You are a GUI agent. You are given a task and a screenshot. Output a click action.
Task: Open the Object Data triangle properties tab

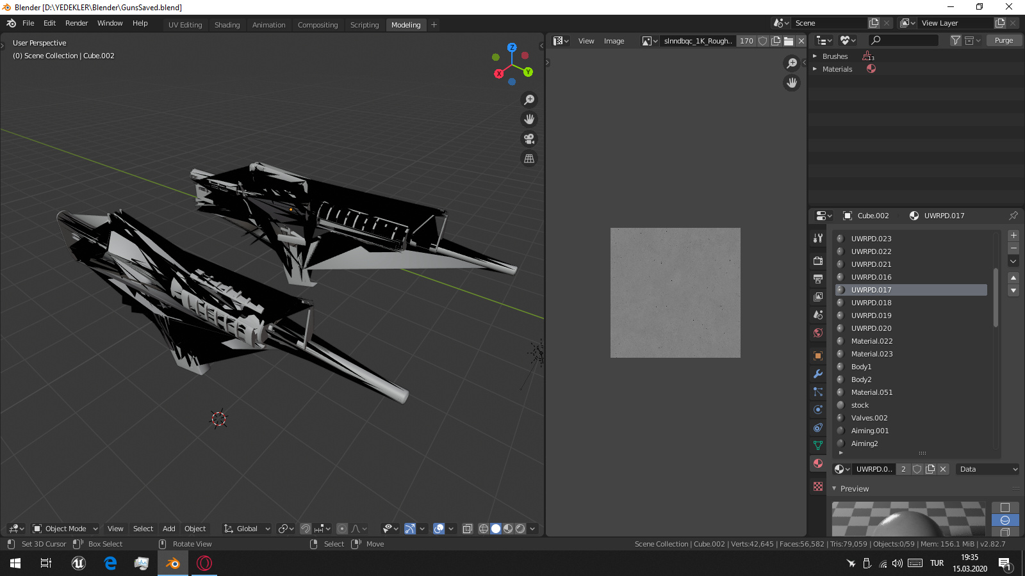pyautogui.click(x=818, y=445)
